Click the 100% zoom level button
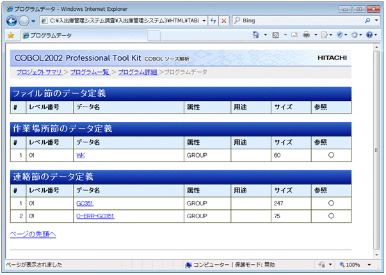The image size is (386, 275). coord(350,265)
